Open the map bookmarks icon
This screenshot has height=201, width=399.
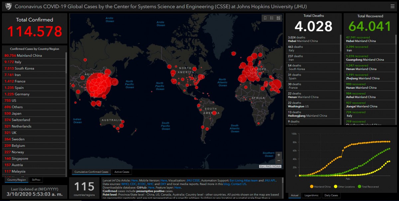point(265,18)
